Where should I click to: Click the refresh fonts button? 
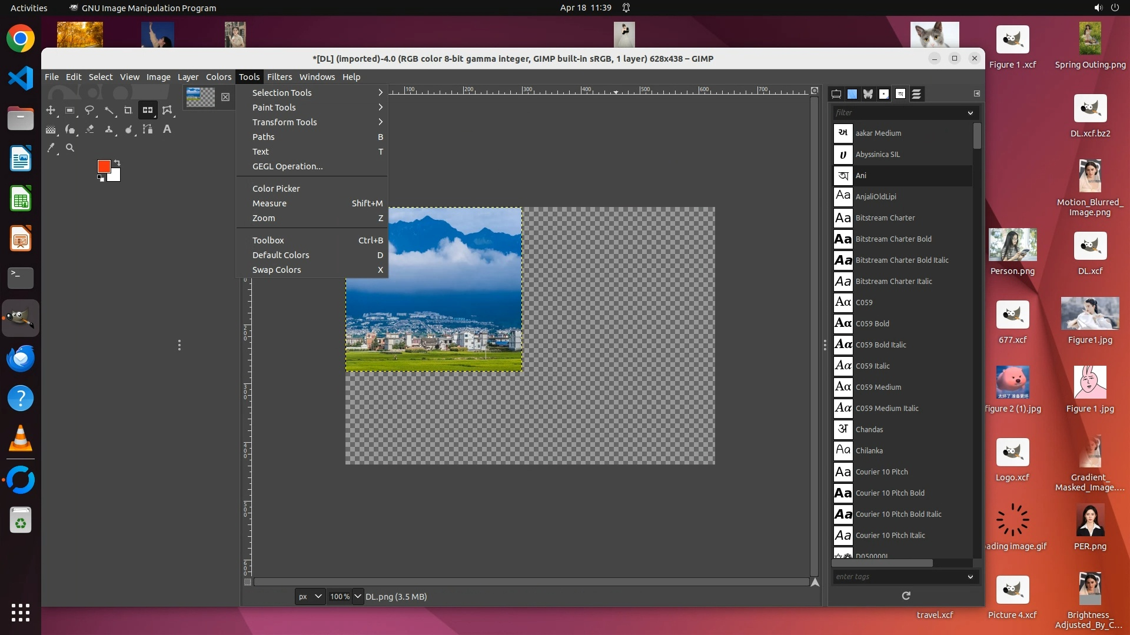[x=906, y=596]
